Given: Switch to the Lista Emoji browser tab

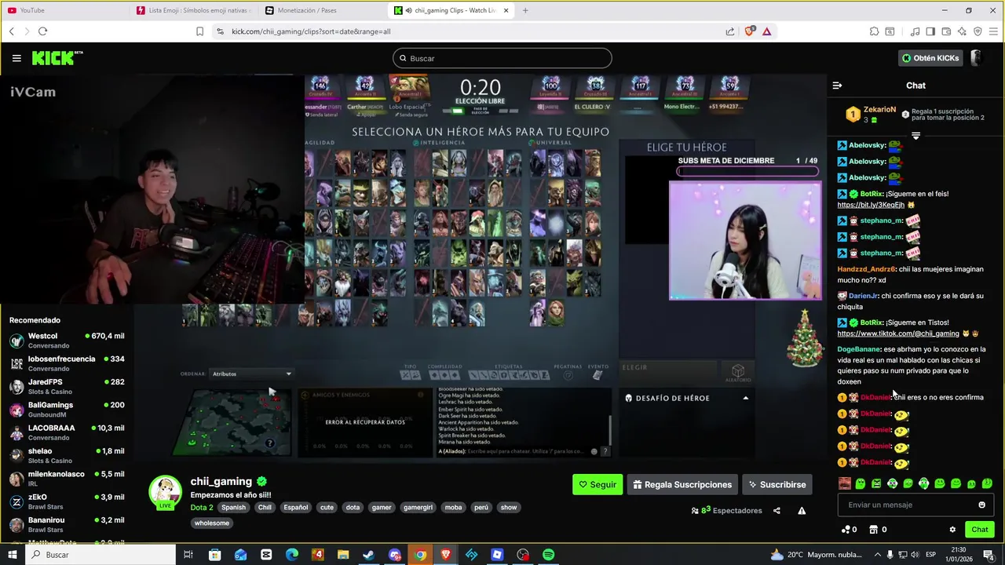Looking at the screenshot, I should [x=194, y=10].
